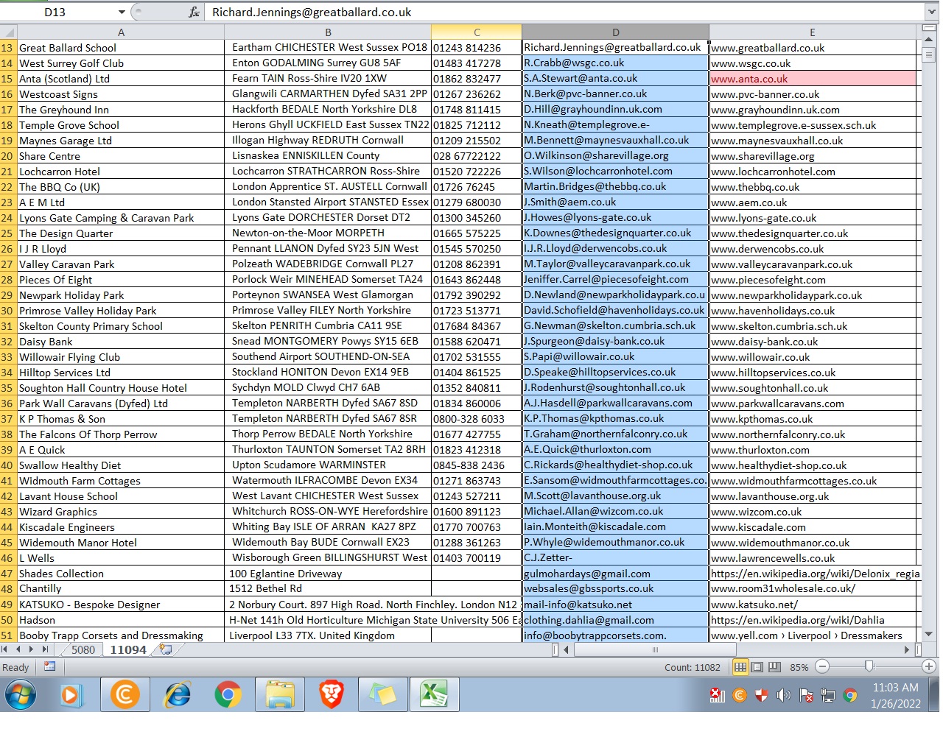Select cell '1512 Bethel Rd'
The height and width of the screenshot is (754, 943).
(x=328, y=588)
